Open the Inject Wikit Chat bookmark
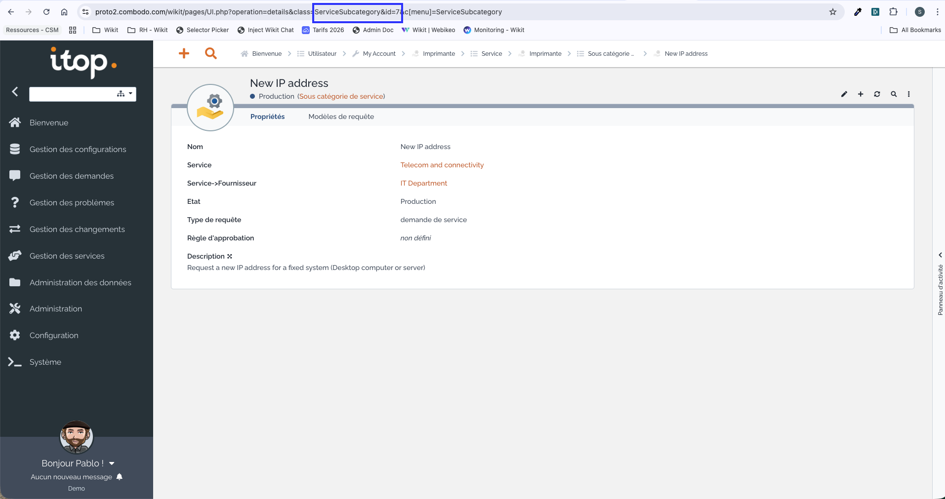 tap(266, 30)
